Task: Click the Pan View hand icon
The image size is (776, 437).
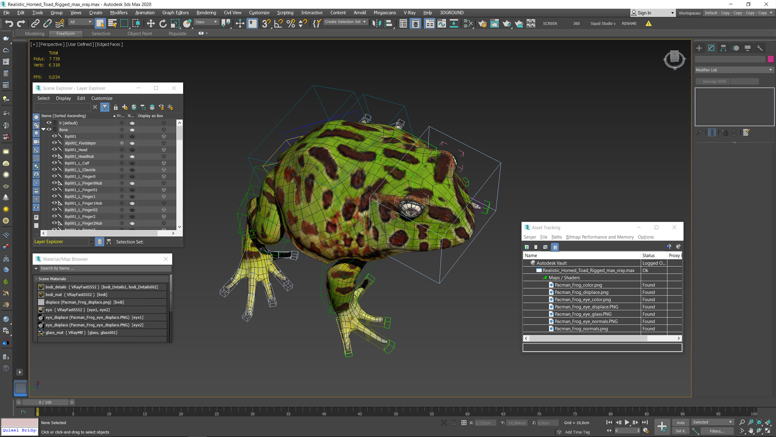Action: click(x=751, y=431)
